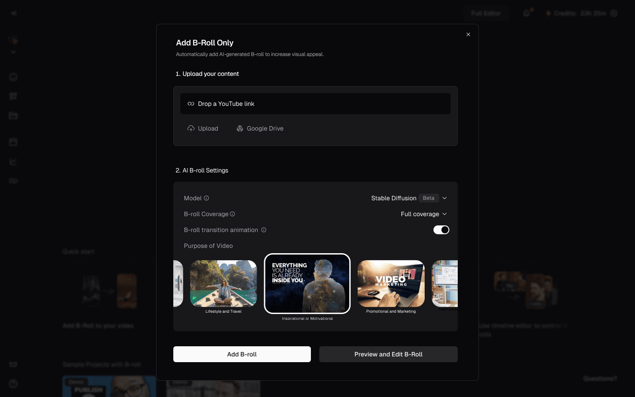Image resolution: width=635 pixels, height=397 pixels.
Task: Expand the Full coverage dropdown
Action: click(x=424, y=214)
